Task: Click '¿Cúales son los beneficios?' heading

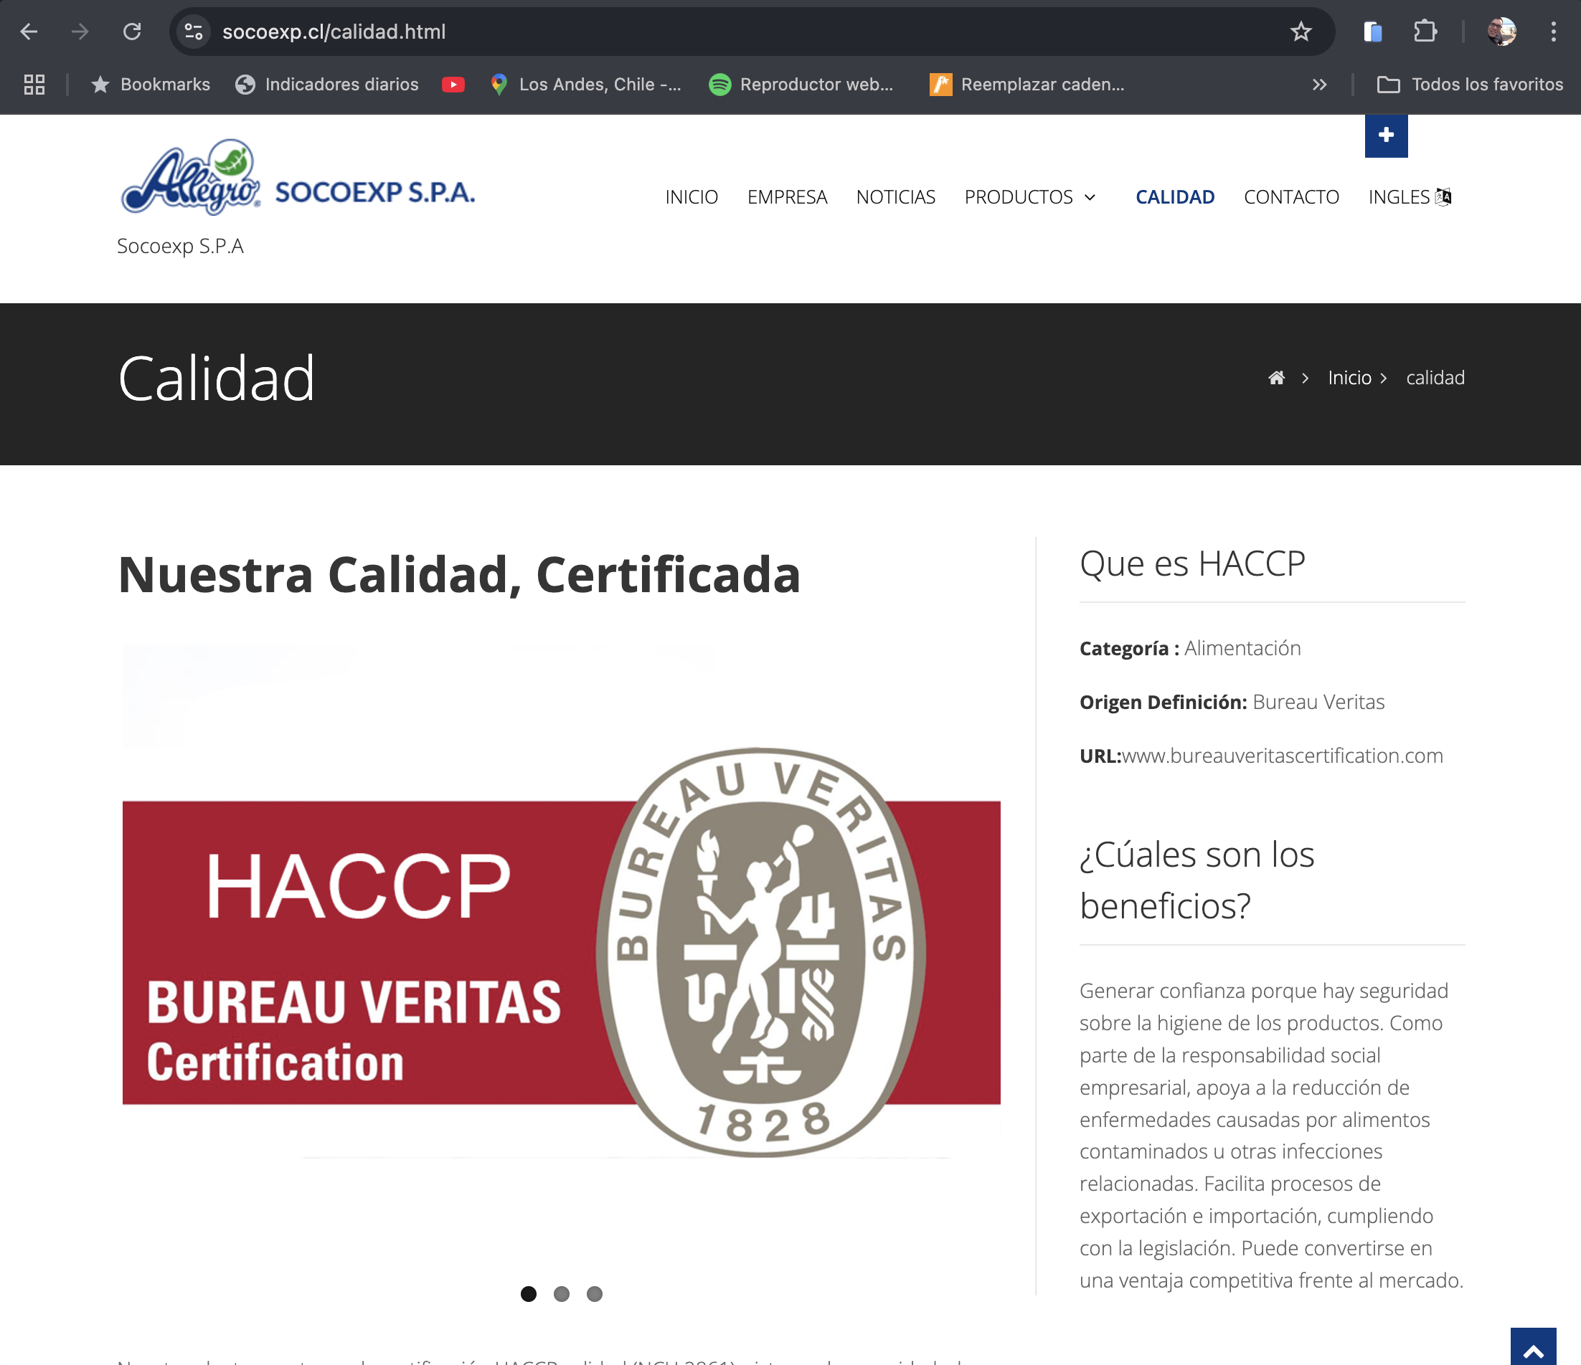Action: pyautogui.click(x=1197, y=880)
